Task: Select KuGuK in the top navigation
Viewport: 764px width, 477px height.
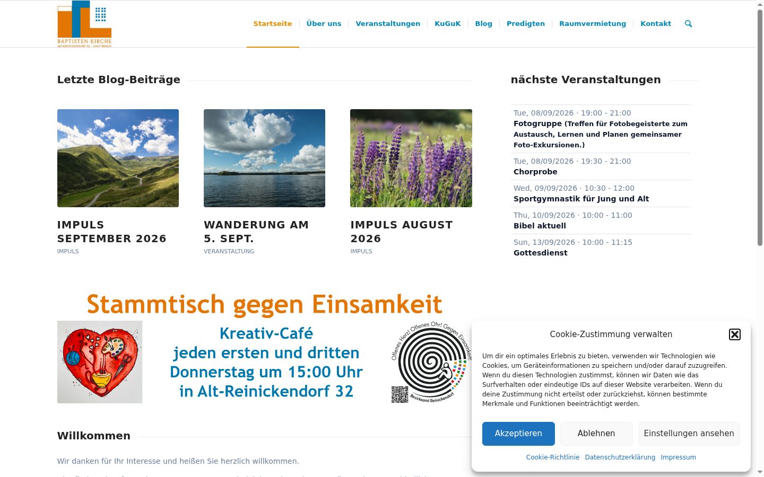Action: pyautogui.click(x=448, y=23)
